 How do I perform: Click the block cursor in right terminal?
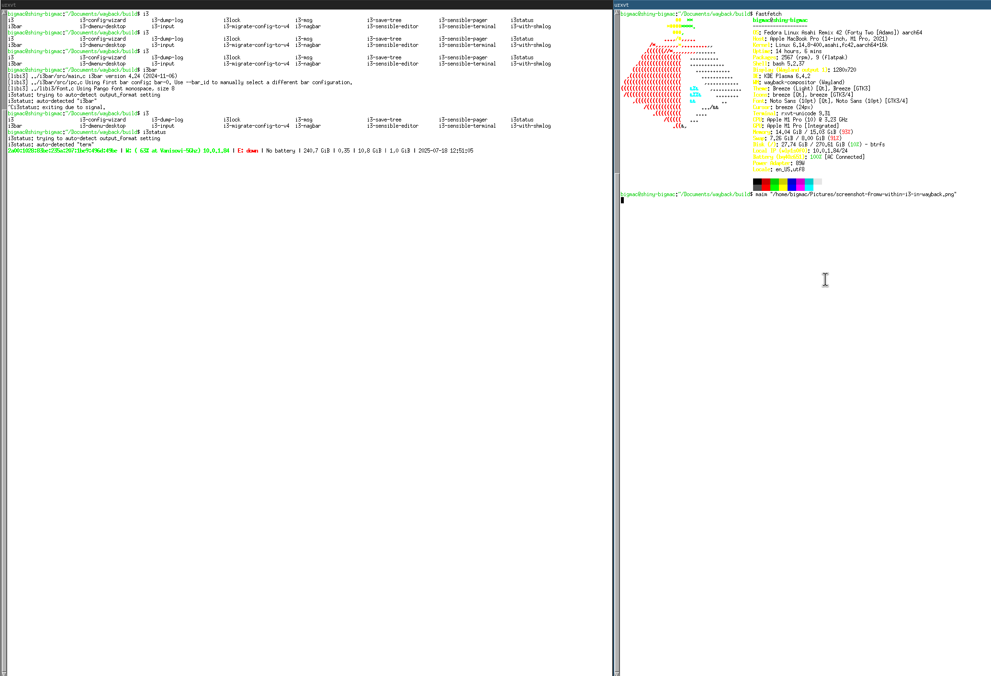622,200
